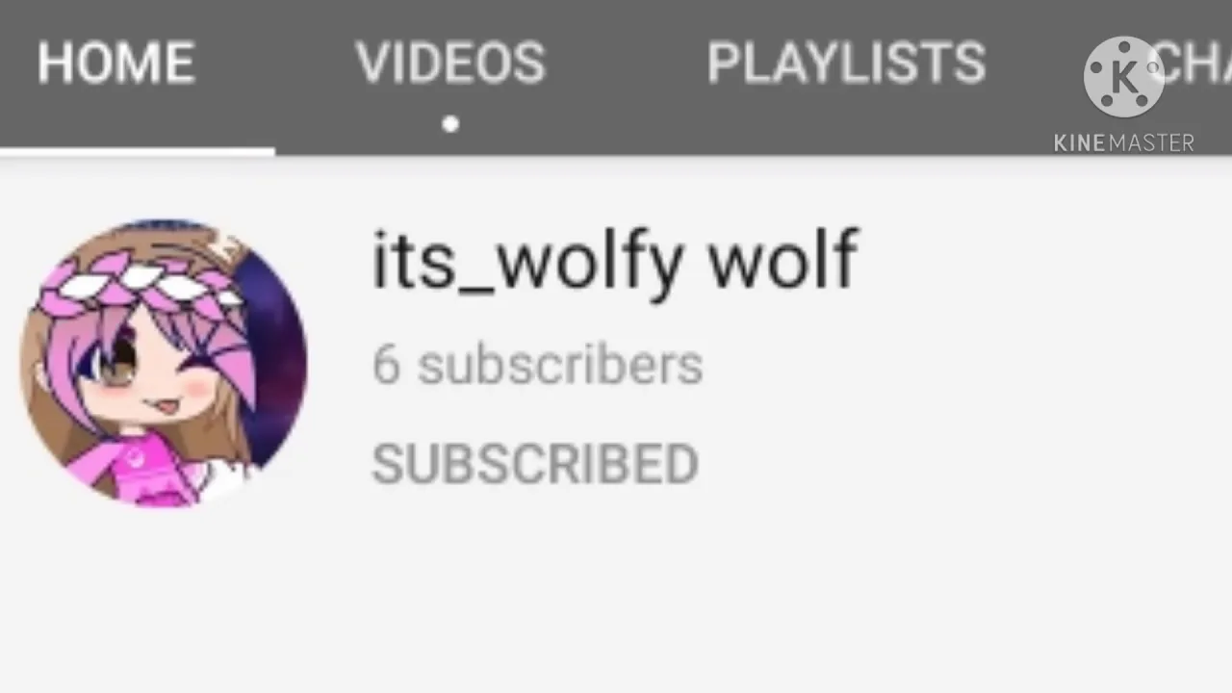Viewport: 1232px width, 693px height.
Task: Click the 6 subscribers count
Action: [x=537, y=366]
